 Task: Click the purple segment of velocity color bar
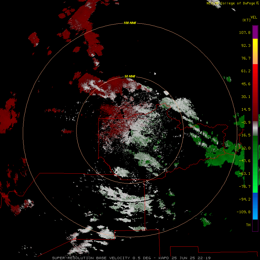click(x=255, y=32)
